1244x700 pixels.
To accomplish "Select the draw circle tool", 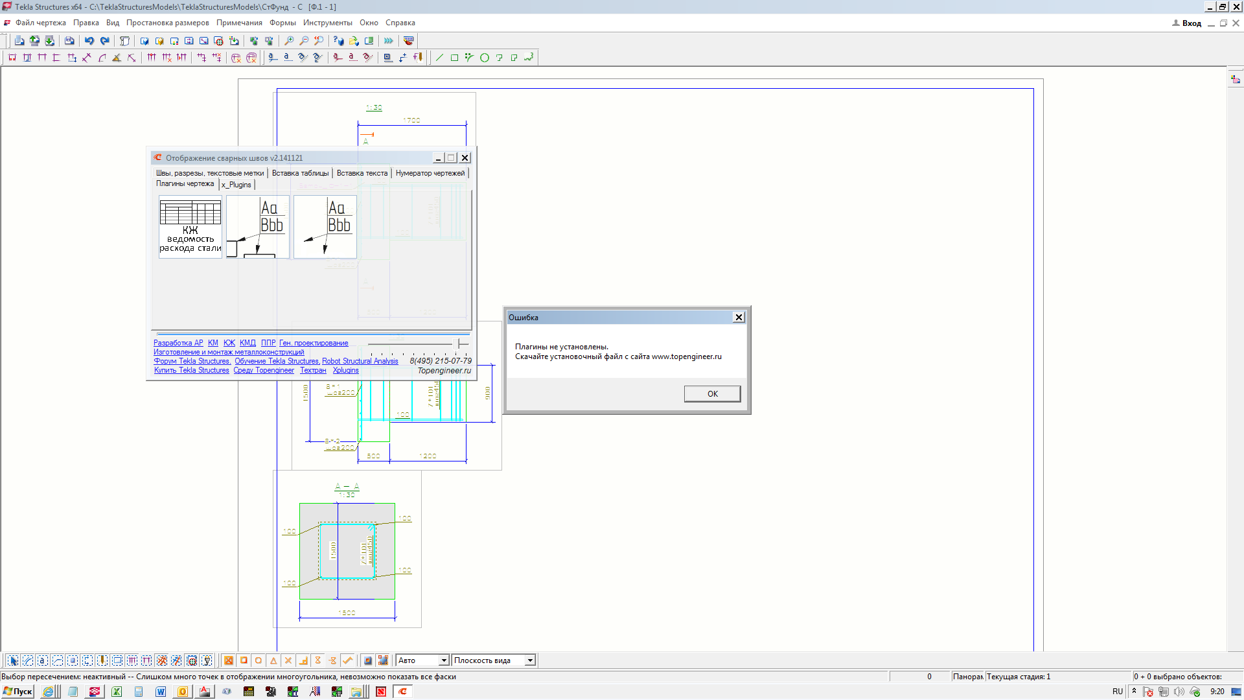I will pyautogui.click(x=484, y=58).
